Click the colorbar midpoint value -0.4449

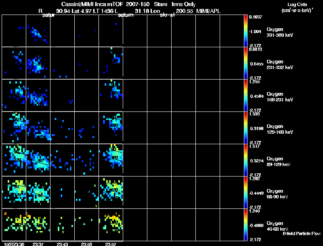coord(256,193)
